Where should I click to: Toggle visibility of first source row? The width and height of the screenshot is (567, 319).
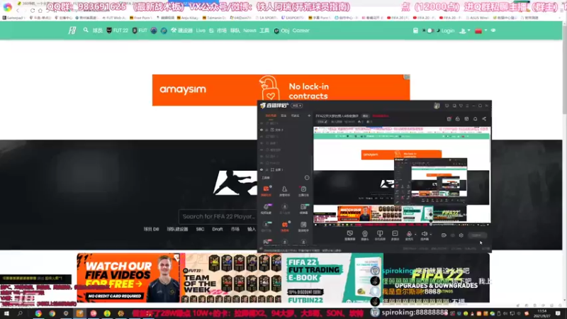coord(262,123)
